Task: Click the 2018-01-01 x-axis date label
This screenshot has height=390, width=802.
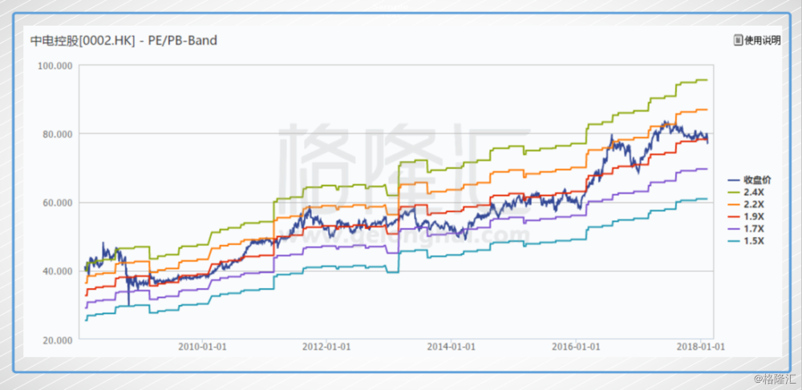Action: tap(703, 347)
